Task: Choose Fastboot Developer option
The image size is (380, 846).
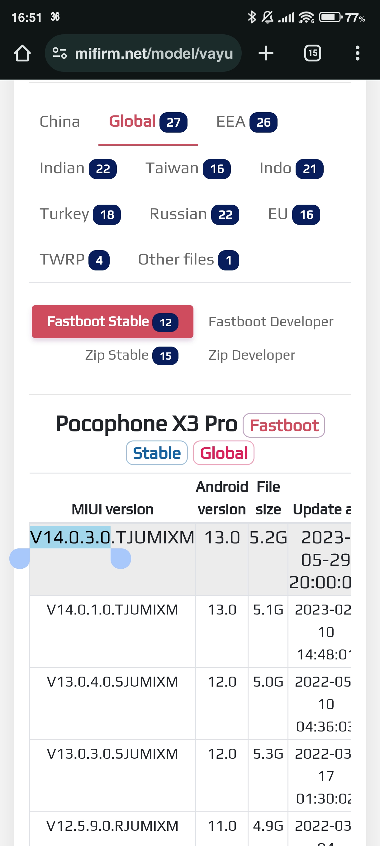Action: (270, 322)
